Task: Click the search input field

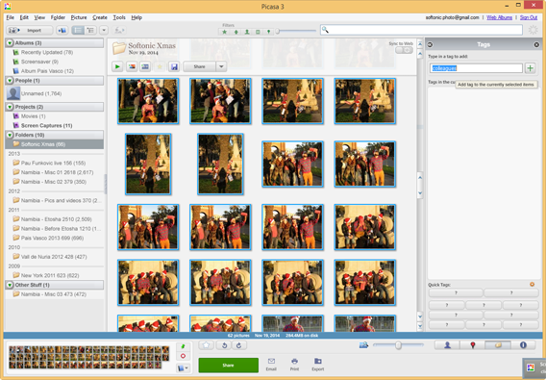Action: coord(421,30)
